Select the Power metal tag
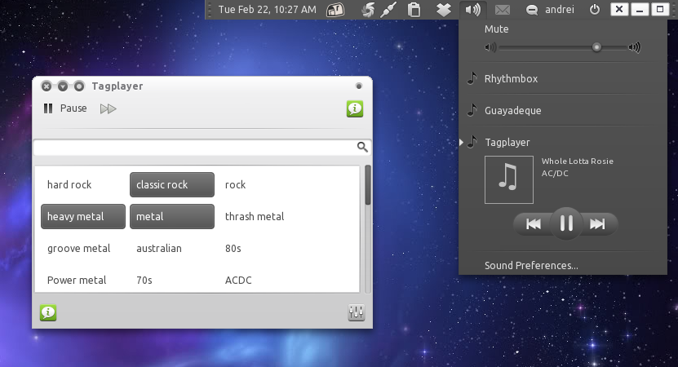 pos(77,280)
